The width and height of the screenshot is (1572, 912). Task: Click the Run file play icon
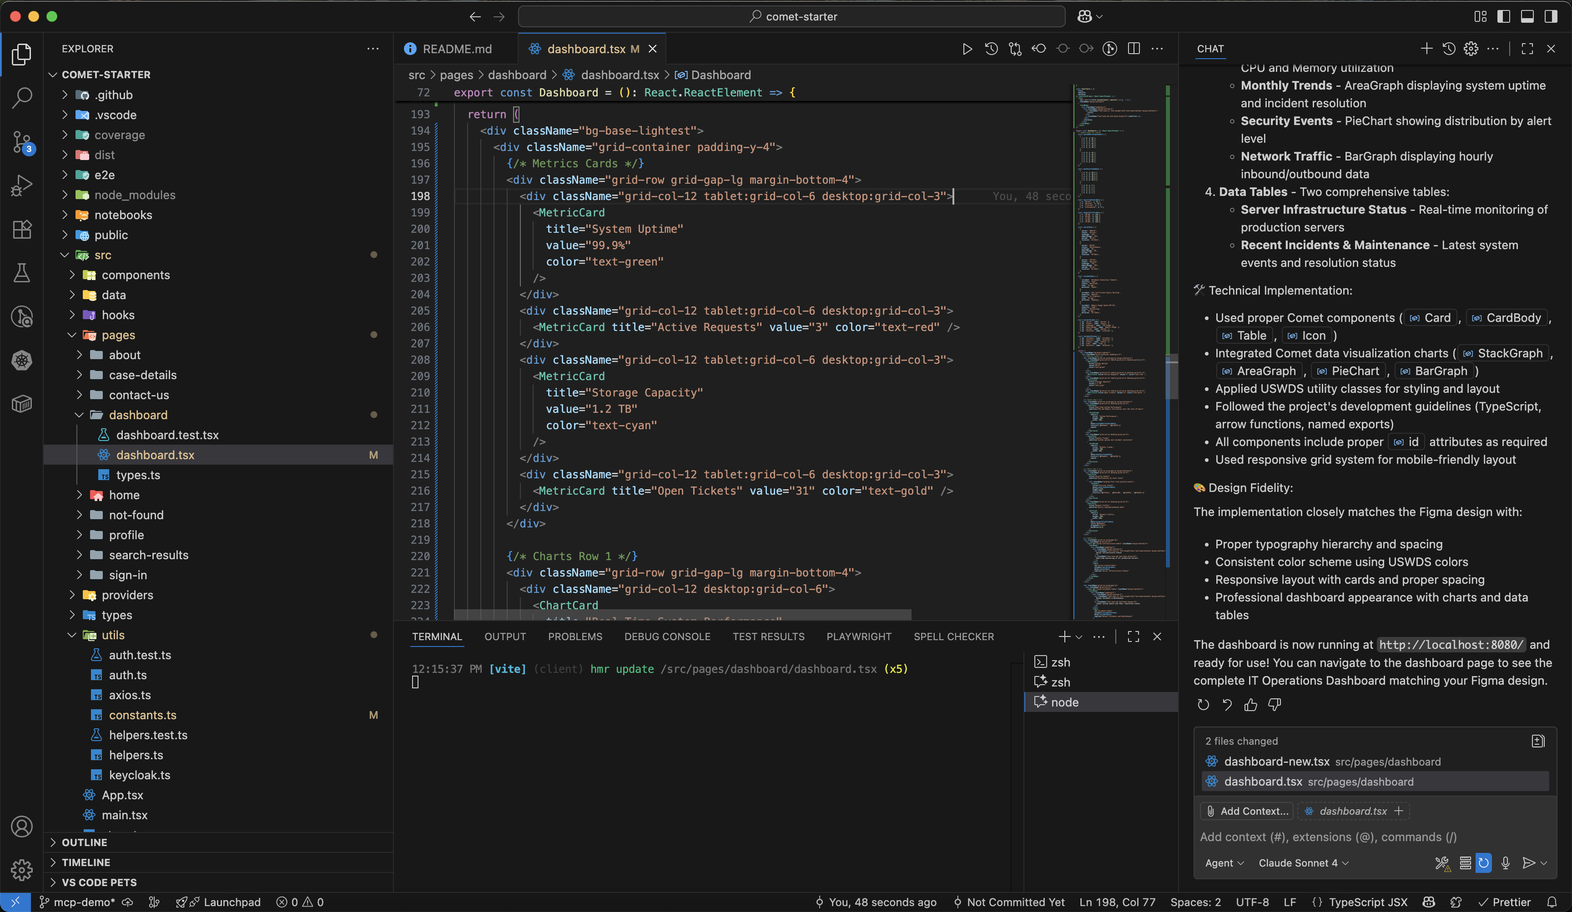pyautogui.click(x=967, y=49)
